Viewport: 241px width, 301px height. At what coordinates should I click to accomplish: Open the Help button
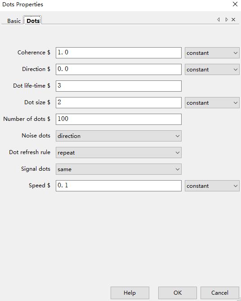click(130, 293)
